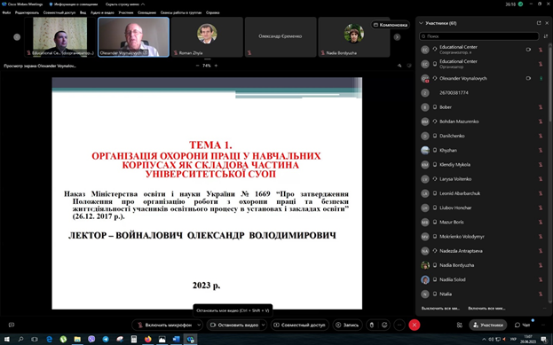Open the Аудио и видео menu

(102, 12)
